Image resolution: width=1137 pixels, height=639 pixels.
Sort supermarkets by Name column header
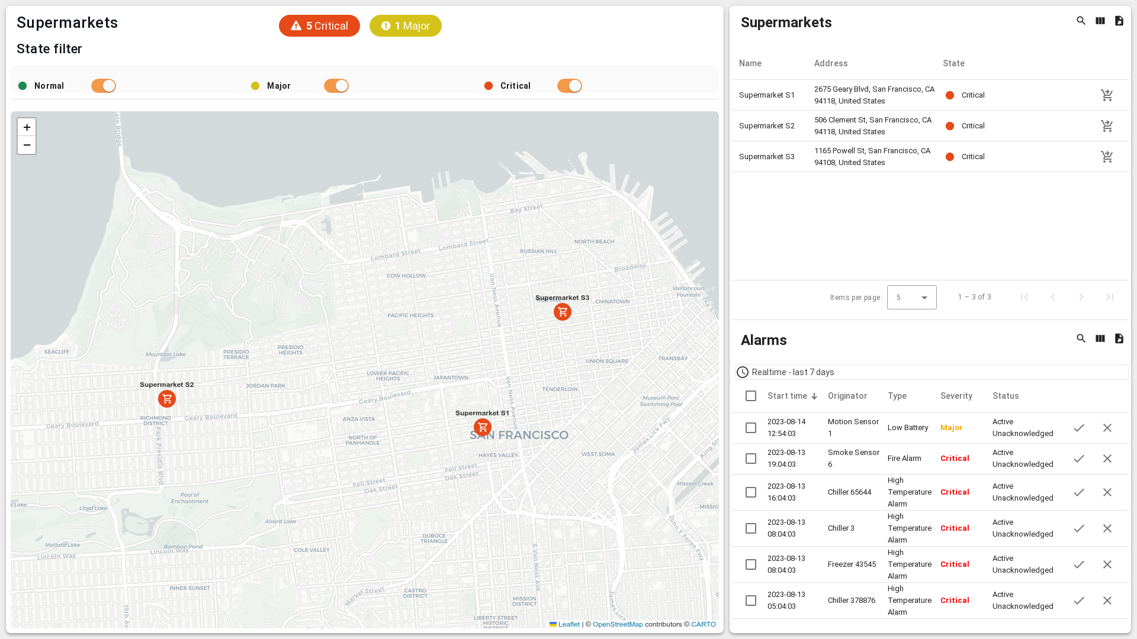click(x=750, y=63)
